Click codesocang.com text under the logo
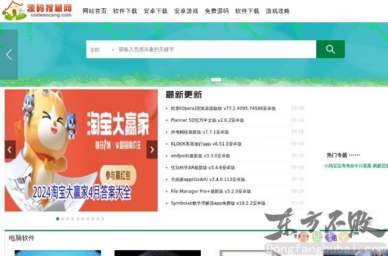The image size is (388, 256). 51,15
